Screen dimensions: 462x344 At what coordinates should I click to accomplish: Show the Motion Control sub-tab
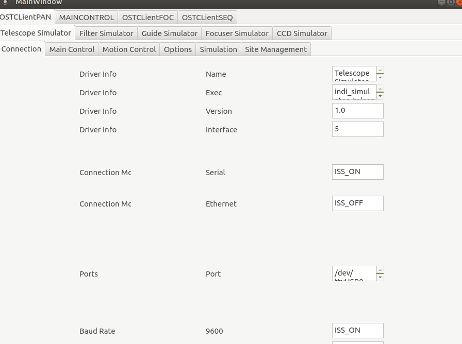coord(129,49)
